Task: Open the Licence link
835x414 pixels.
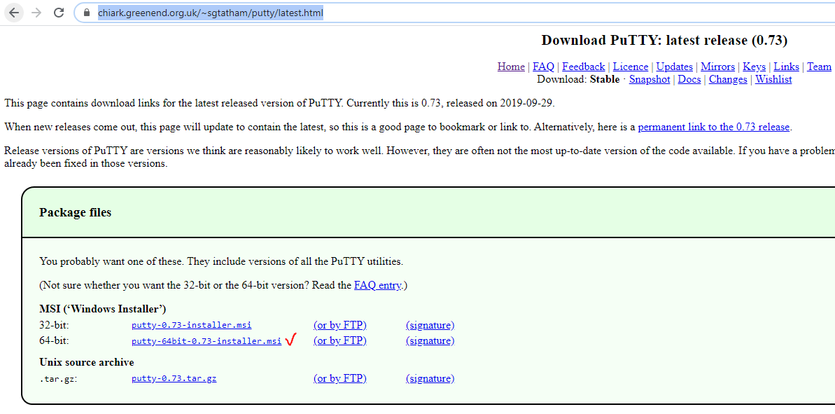Action: point(631,67)
